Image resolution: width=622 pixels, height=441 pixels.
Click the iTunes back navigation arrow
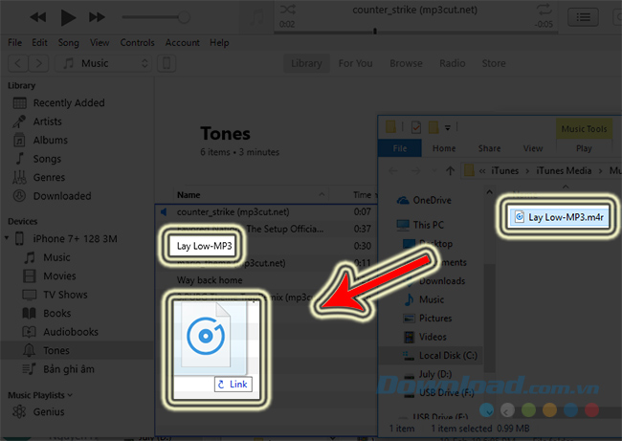18,63
